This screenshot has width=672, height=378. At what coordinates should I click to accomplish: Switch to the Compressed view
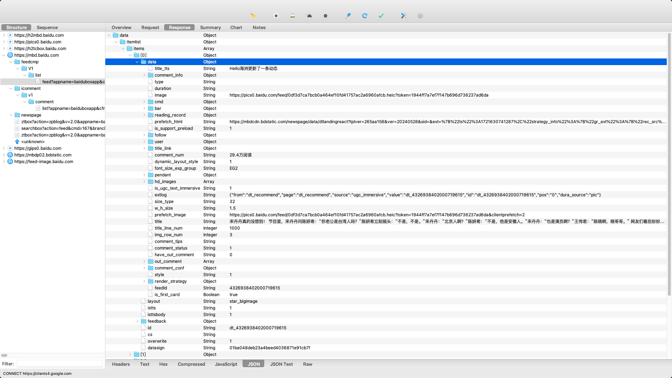click(x=191, y=364)
